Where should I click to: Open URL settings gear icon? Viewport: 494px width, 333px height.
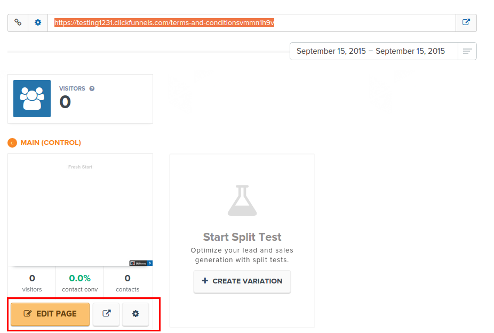pyautogui.click(x=38, y=23)
